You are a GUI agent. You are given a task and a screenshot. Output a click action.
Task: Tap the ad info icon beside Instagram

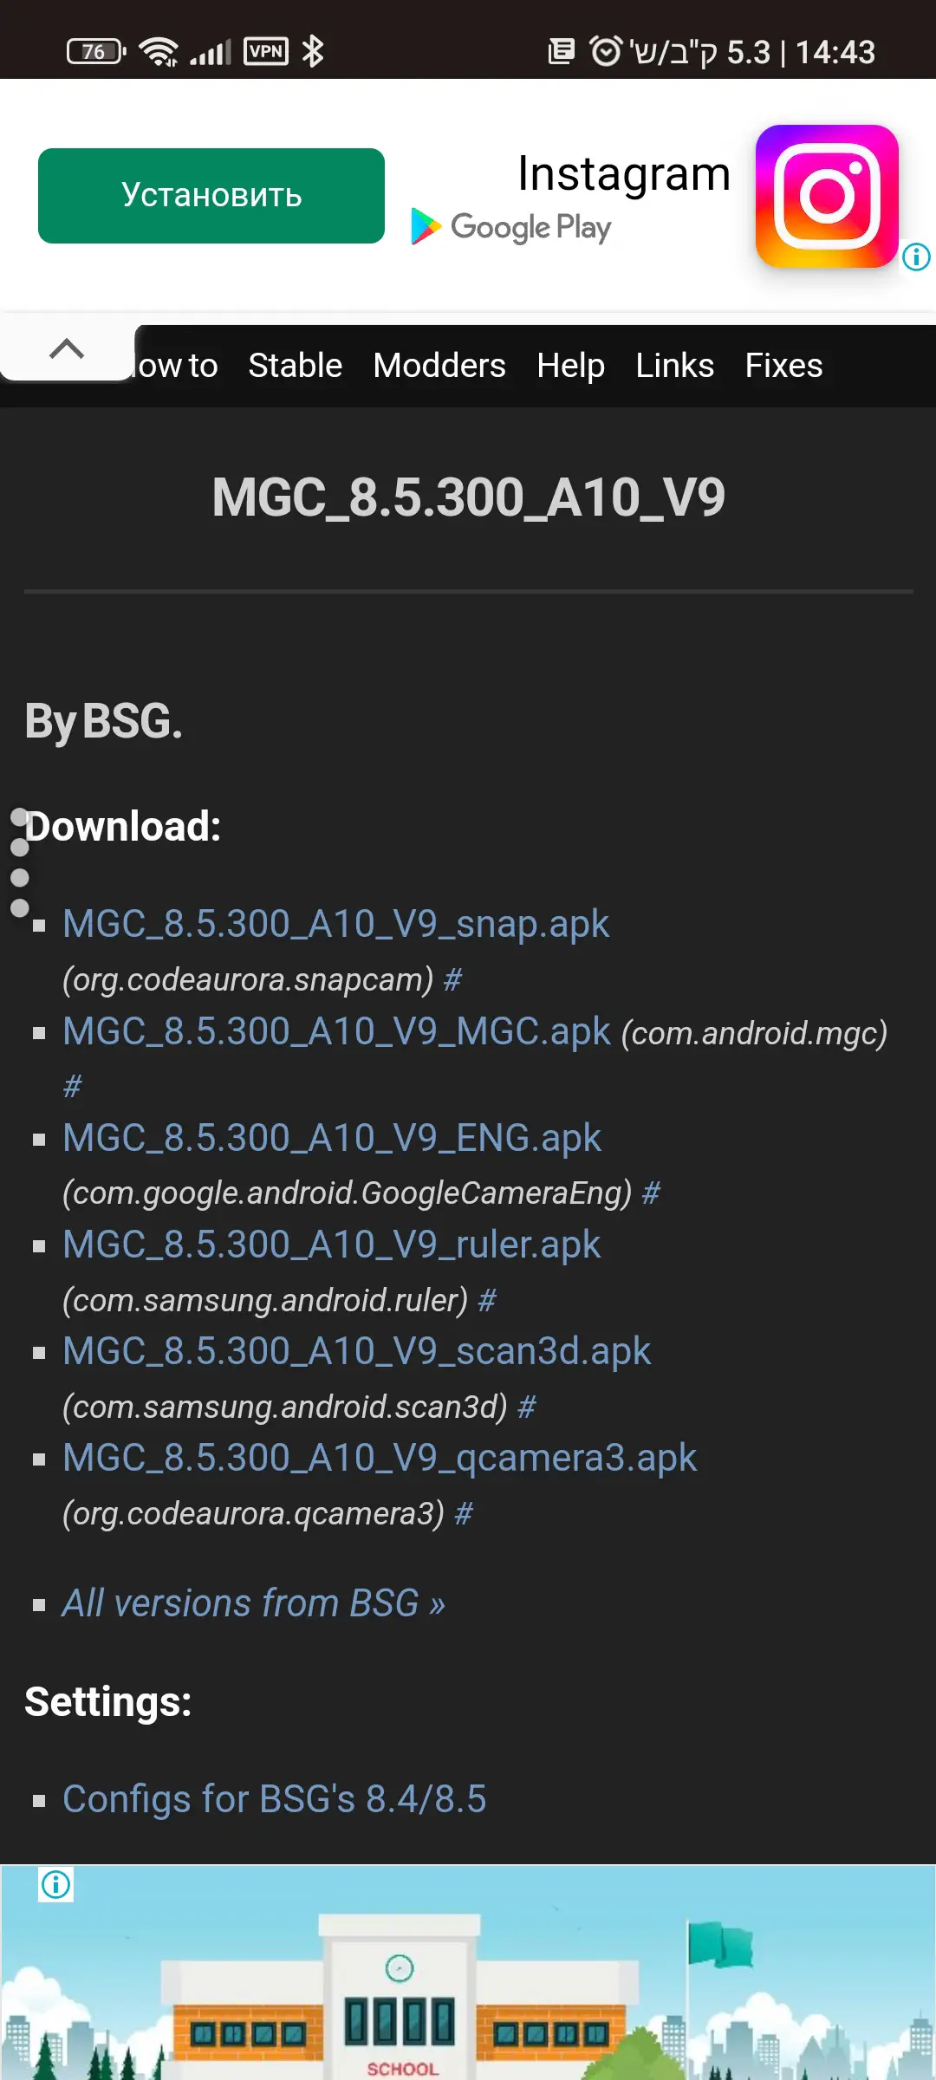[x=916, y=257]
